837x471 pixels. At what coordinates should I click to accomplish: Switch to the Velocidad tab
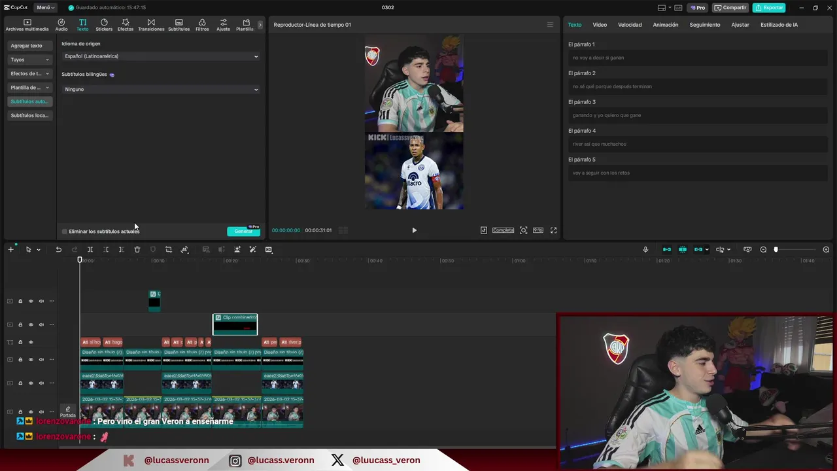(x=630, y=25)
